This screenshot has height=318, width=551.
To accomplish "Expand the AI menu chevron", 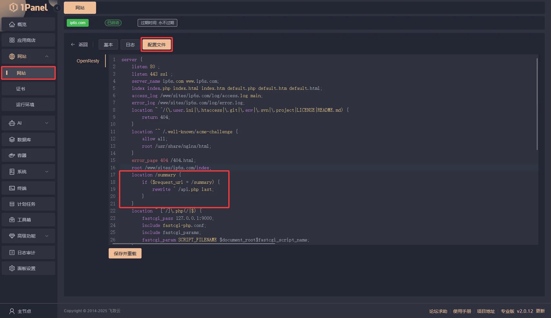I will [47, 123].
